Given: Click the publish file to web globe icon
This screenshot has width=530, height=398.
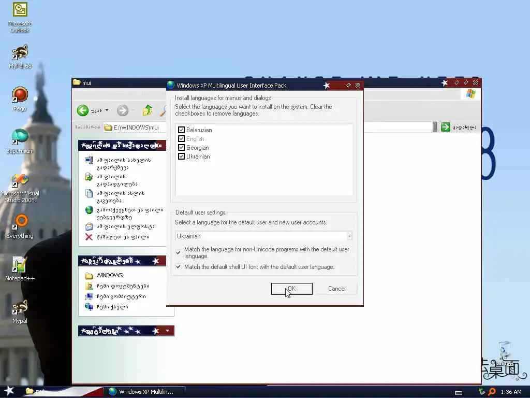Looking at the screenshot, I should 89,210.
